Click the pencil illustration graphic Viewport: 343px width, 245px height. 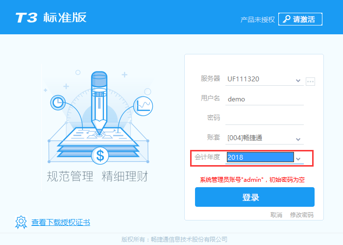click(x=99, y=103)
